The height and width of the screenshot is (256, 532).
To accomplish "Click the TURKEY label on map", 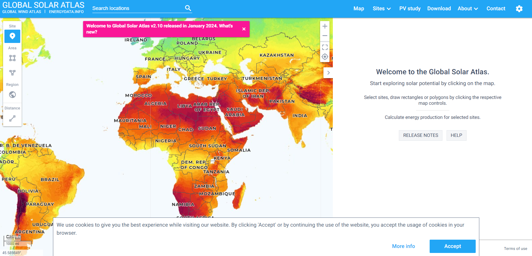I will (x=217, y=79).
